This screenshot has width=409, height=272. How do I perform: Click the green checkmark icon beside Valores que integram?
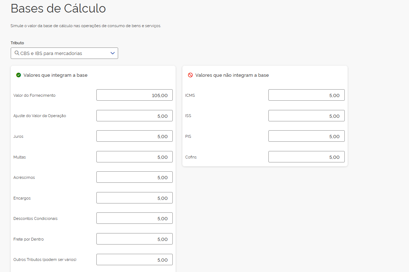(x=19, y=75)
